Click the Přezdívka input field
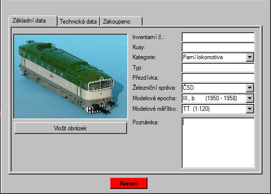Screen dimensions: 271x194 tap(218, 78)
